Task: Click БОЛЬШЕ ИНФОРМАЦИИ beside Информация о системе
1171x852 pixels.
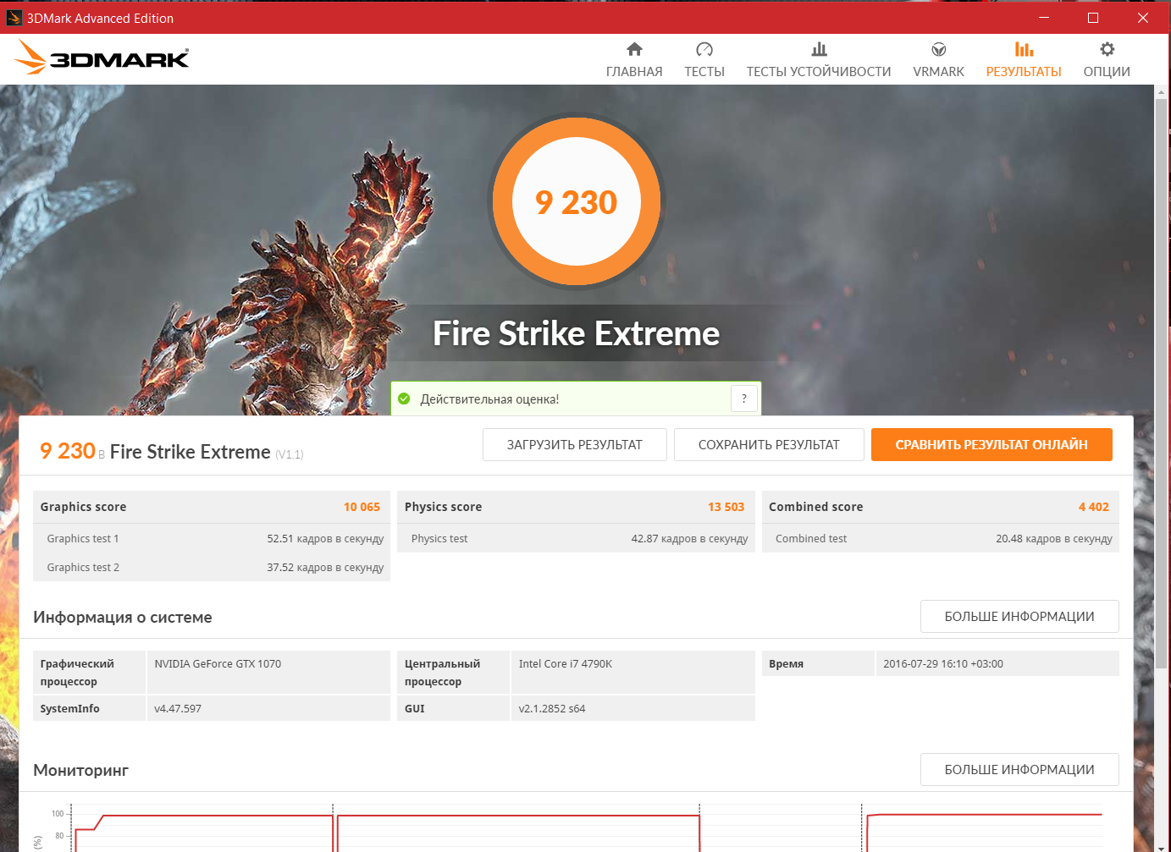Action: coord(1019,617)
